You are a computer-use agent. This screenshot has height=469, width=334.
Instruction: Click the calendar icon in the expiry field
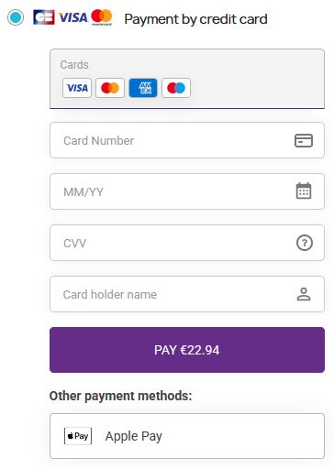point(304,191)
